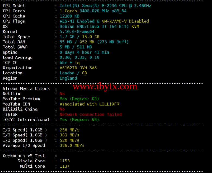Click the Intel Xeon E-2236 CPU model value
This screenshot has width=212, height=173.
coord(105,6)
